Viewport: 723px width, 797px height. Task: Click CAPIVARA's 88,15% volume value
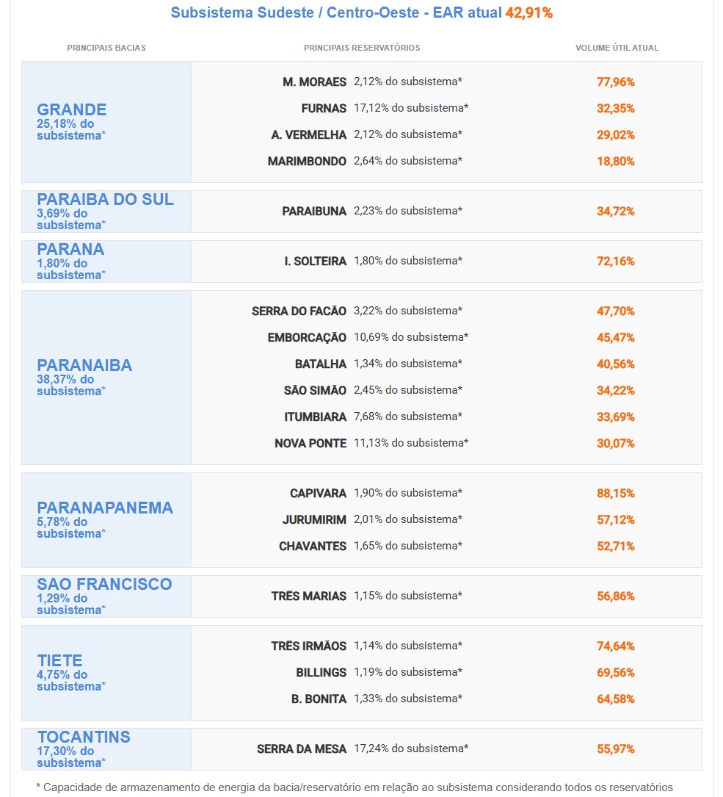pos(616,494)
